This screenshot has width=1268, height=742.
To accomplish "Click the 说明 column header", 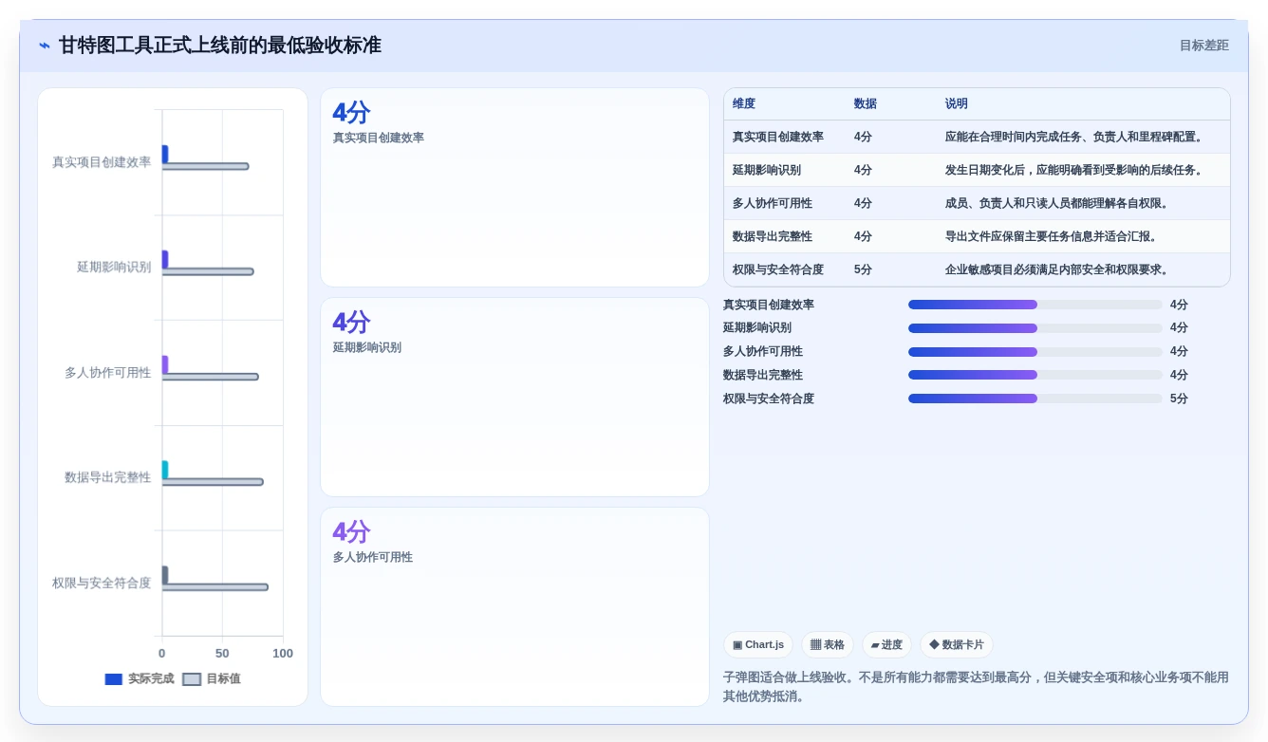I will [957, 104].
